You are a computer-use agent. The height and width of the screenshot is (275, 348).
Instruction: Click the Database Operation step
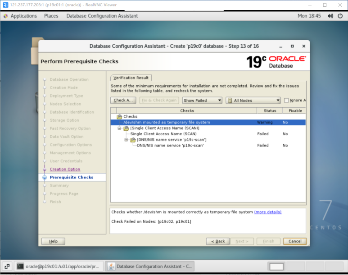[x=69, y=80]
